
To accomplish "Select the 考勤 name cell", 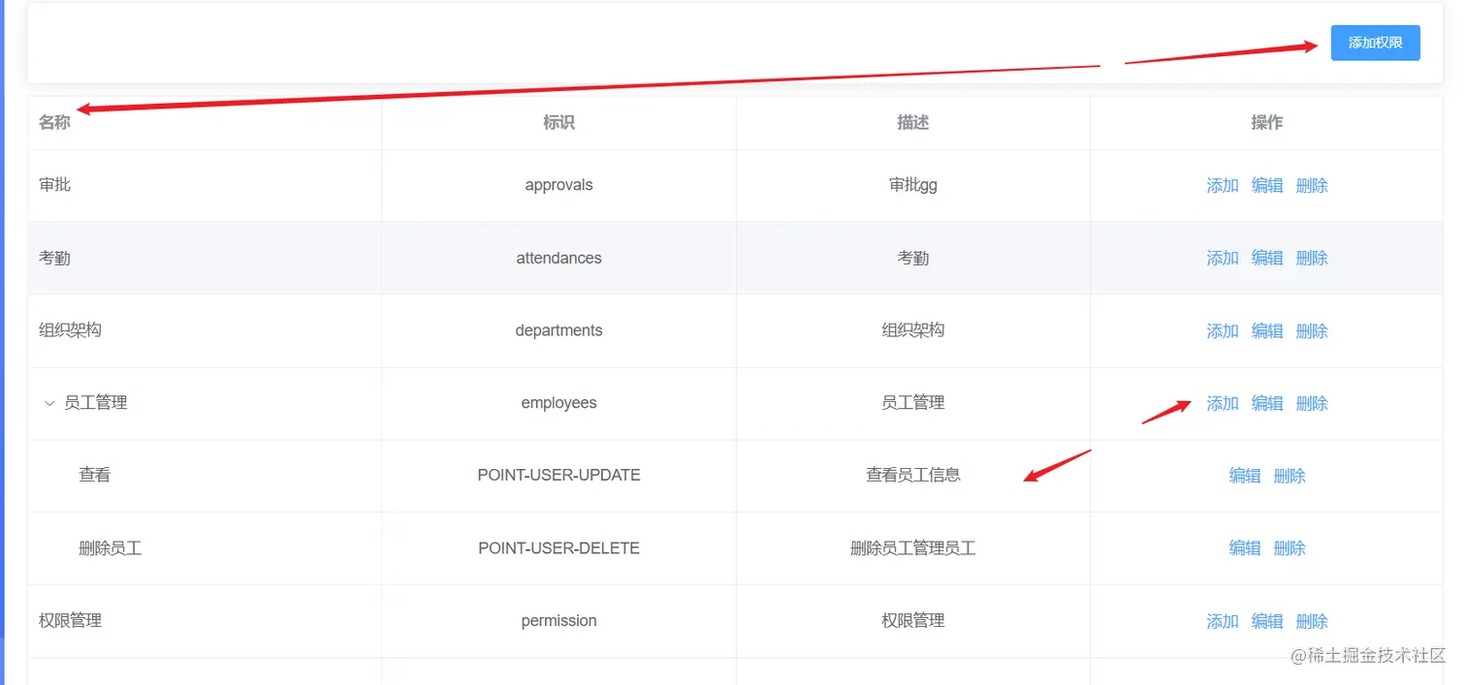I will point(205,258).
